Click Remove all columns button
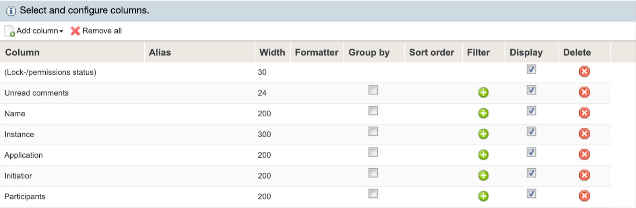 coord(97,31)
